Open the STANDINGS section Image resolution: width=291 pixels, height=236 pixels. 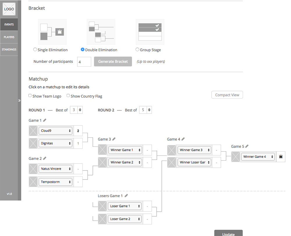pos(9,49)
